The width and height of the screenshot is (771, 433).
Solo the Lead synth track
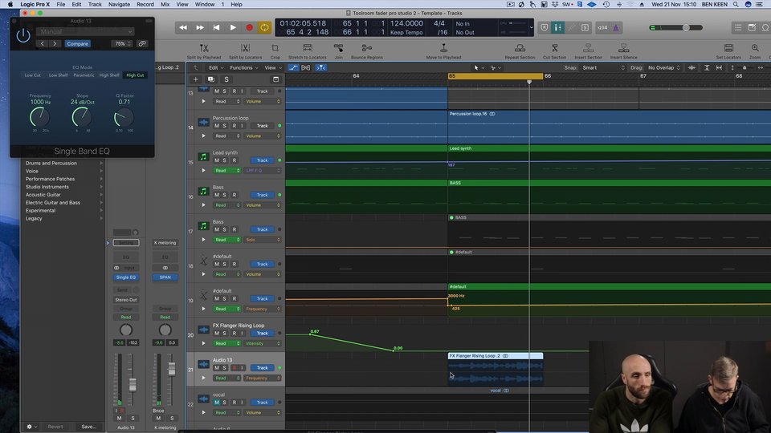click(225, 160)
